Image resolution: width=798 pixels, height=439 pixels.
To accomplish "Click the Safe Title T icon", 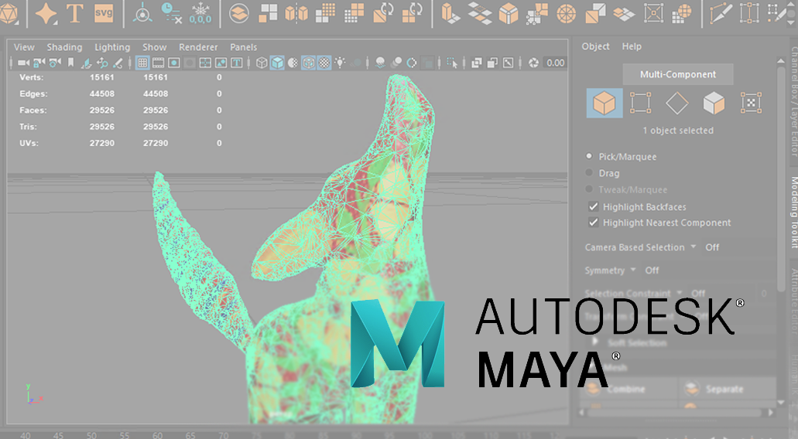I will tap(237, 63).
